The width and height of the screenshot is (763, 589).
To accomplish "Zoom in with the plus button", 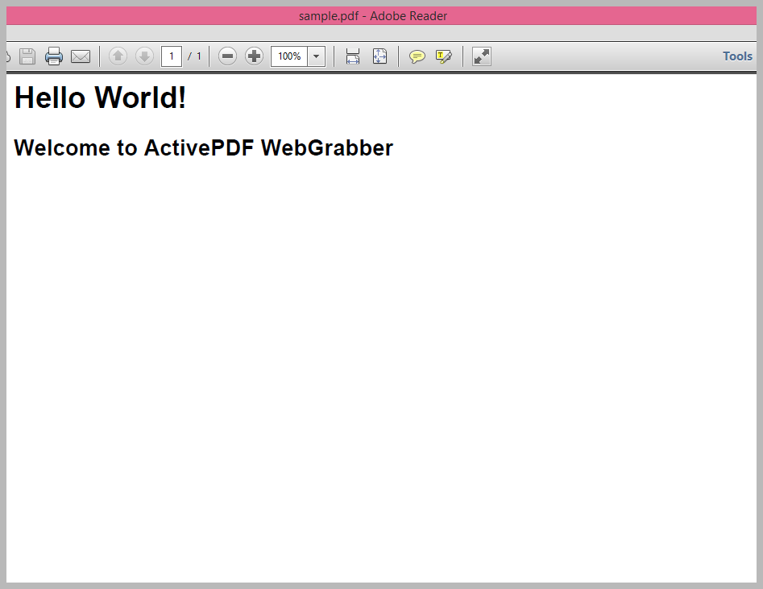I will (x=254, y=56).
